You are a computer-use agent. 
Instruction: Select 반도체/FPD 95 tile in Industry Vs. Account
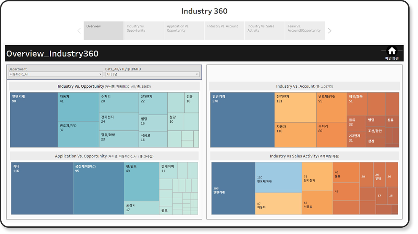pyautogui.click(x=331, y=107)
